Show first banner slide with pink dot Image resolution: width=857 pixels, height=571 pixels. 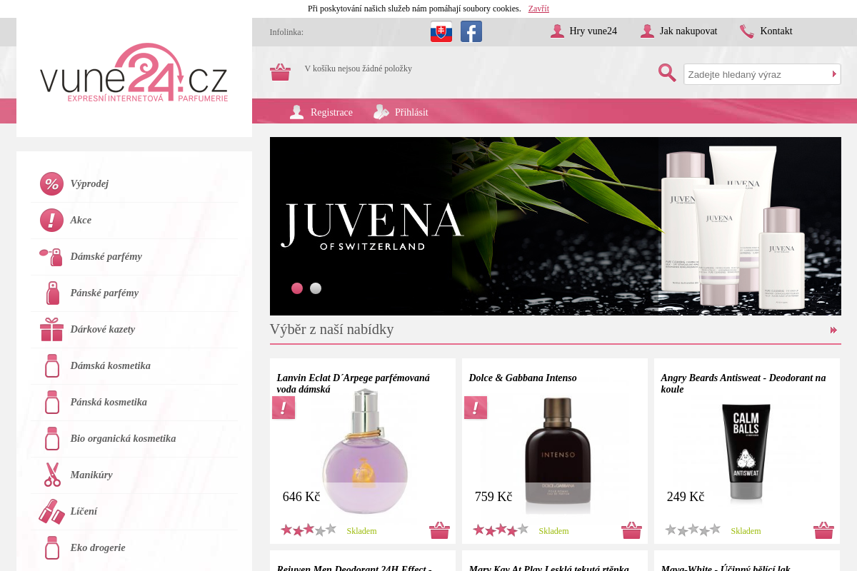pos(297,288)
